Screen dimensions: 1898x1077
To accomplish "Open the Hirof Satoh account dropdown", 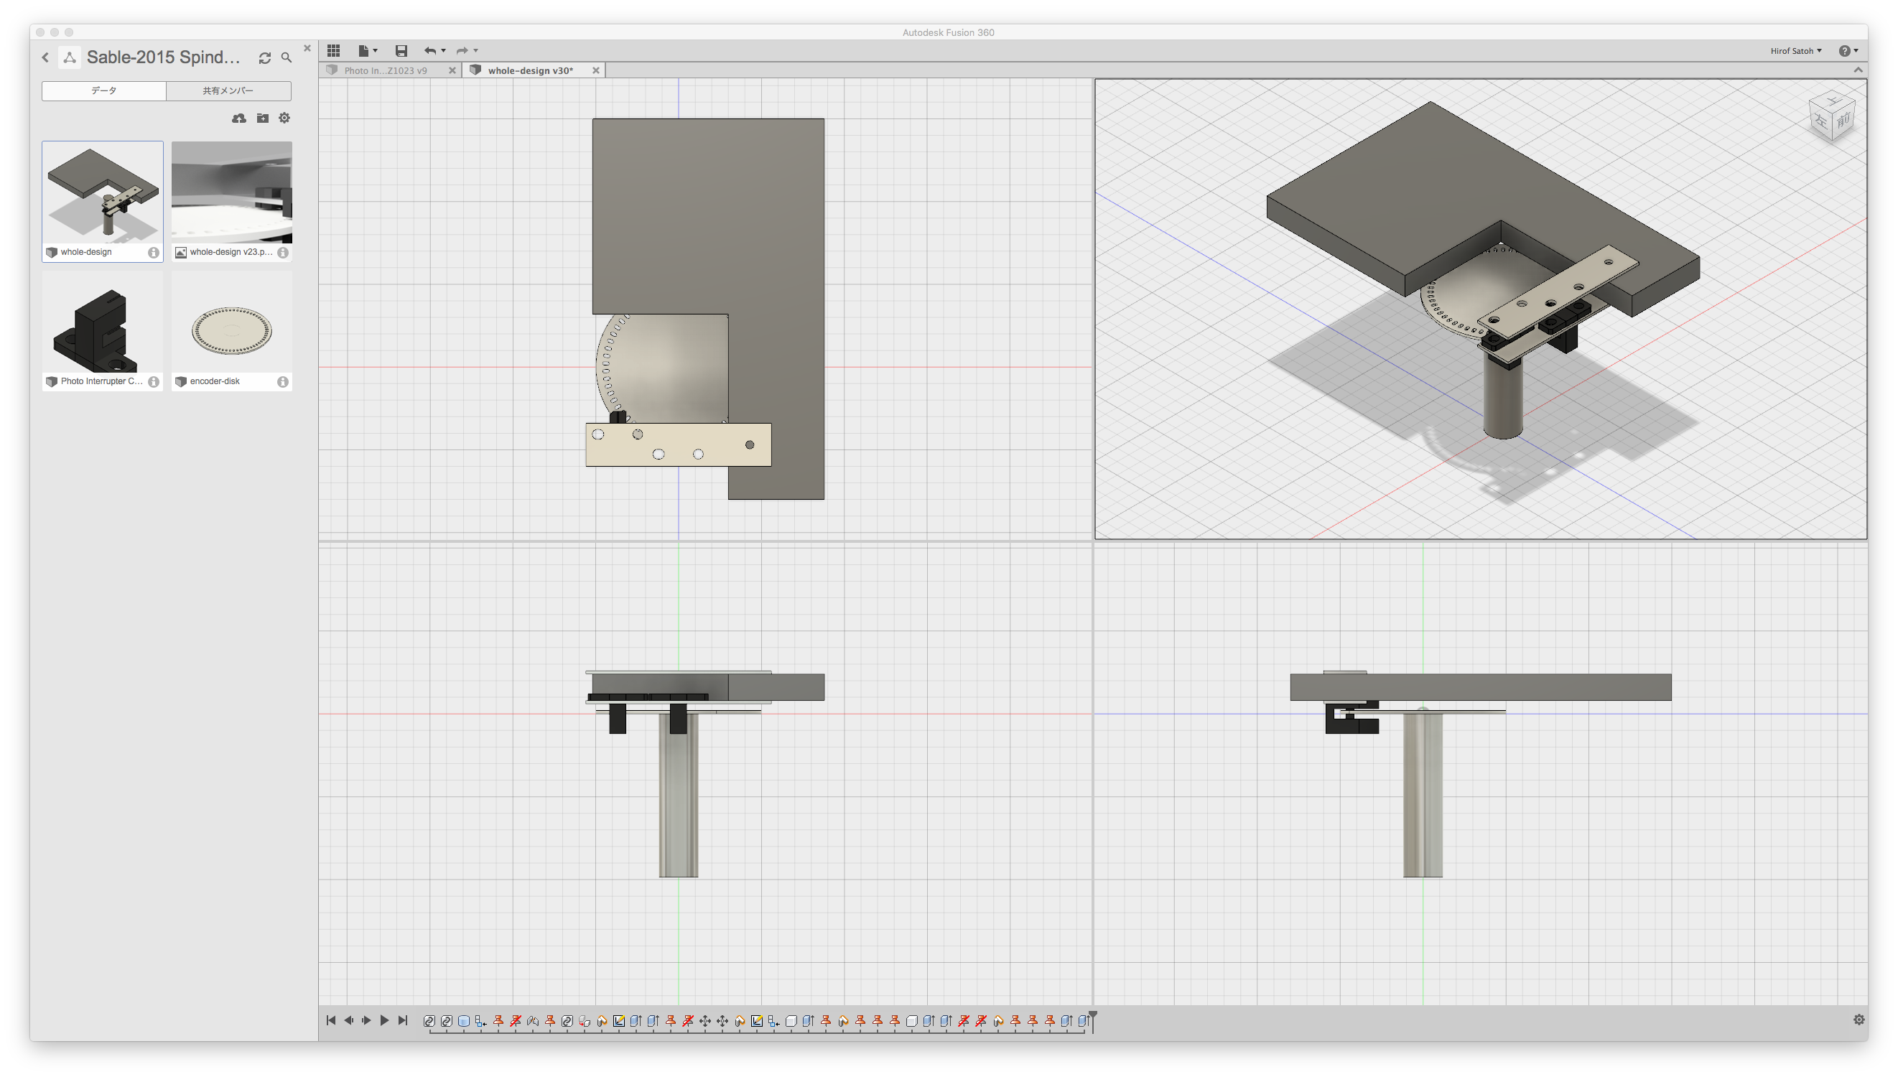I will pos(1795,50).
